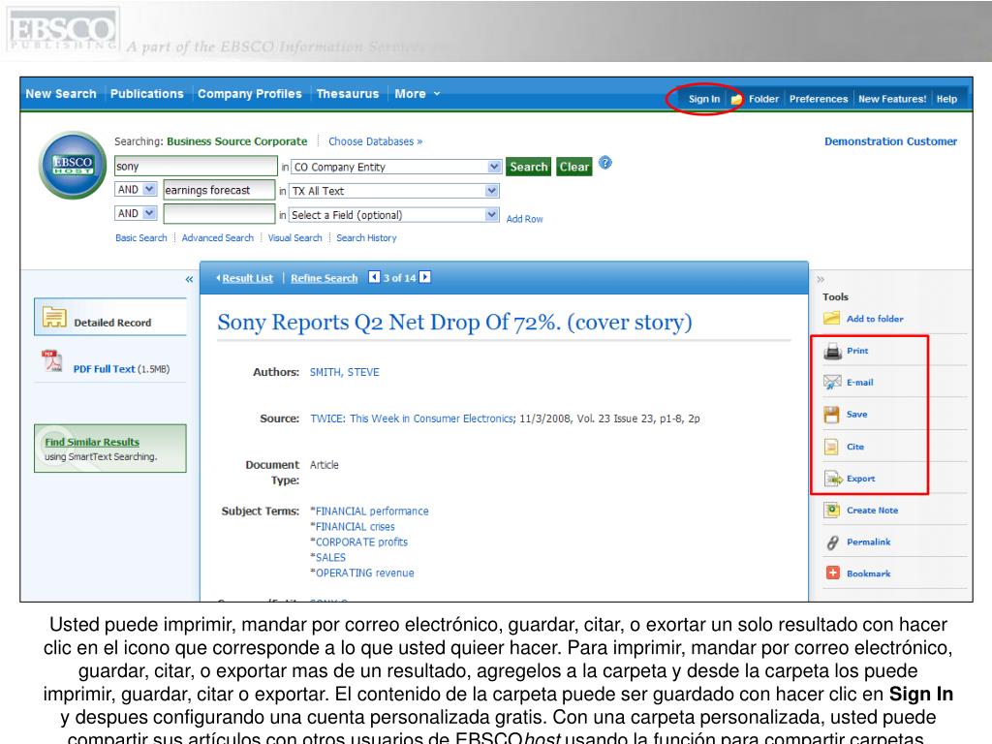
Task: Open New Features! link
Action: coord(892,99)
